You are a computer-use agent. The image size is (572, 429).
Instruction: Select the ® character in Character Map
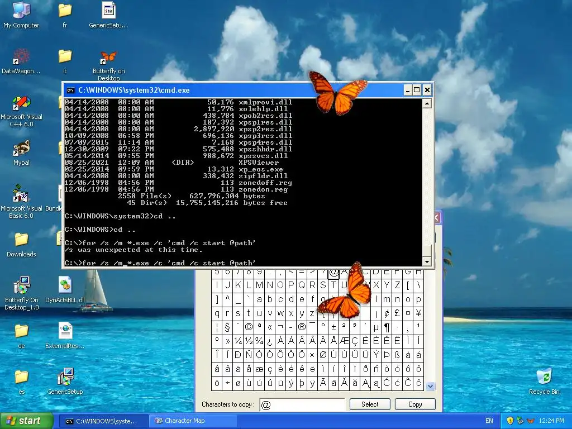(x=301, y=327)
